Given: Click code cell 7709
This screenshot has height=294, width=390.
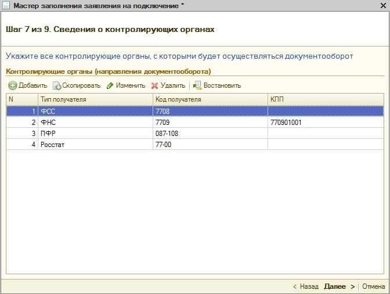Looking at the screenshot, I should (210, 122).
